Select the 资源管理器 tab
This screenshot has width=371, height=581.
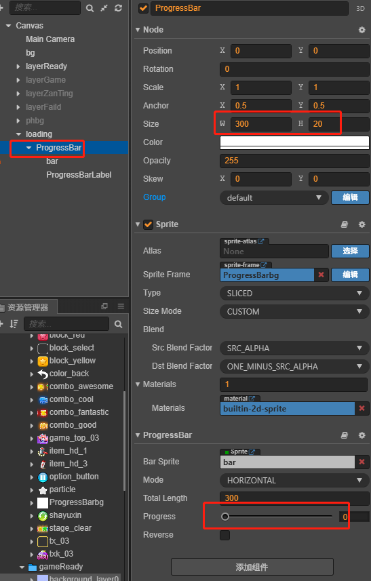28,308
